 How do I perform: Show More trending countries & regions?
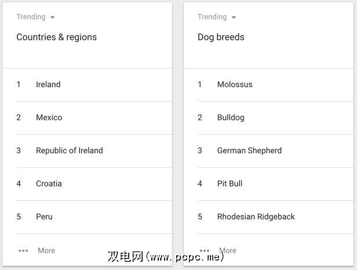[x=46, y=251]
